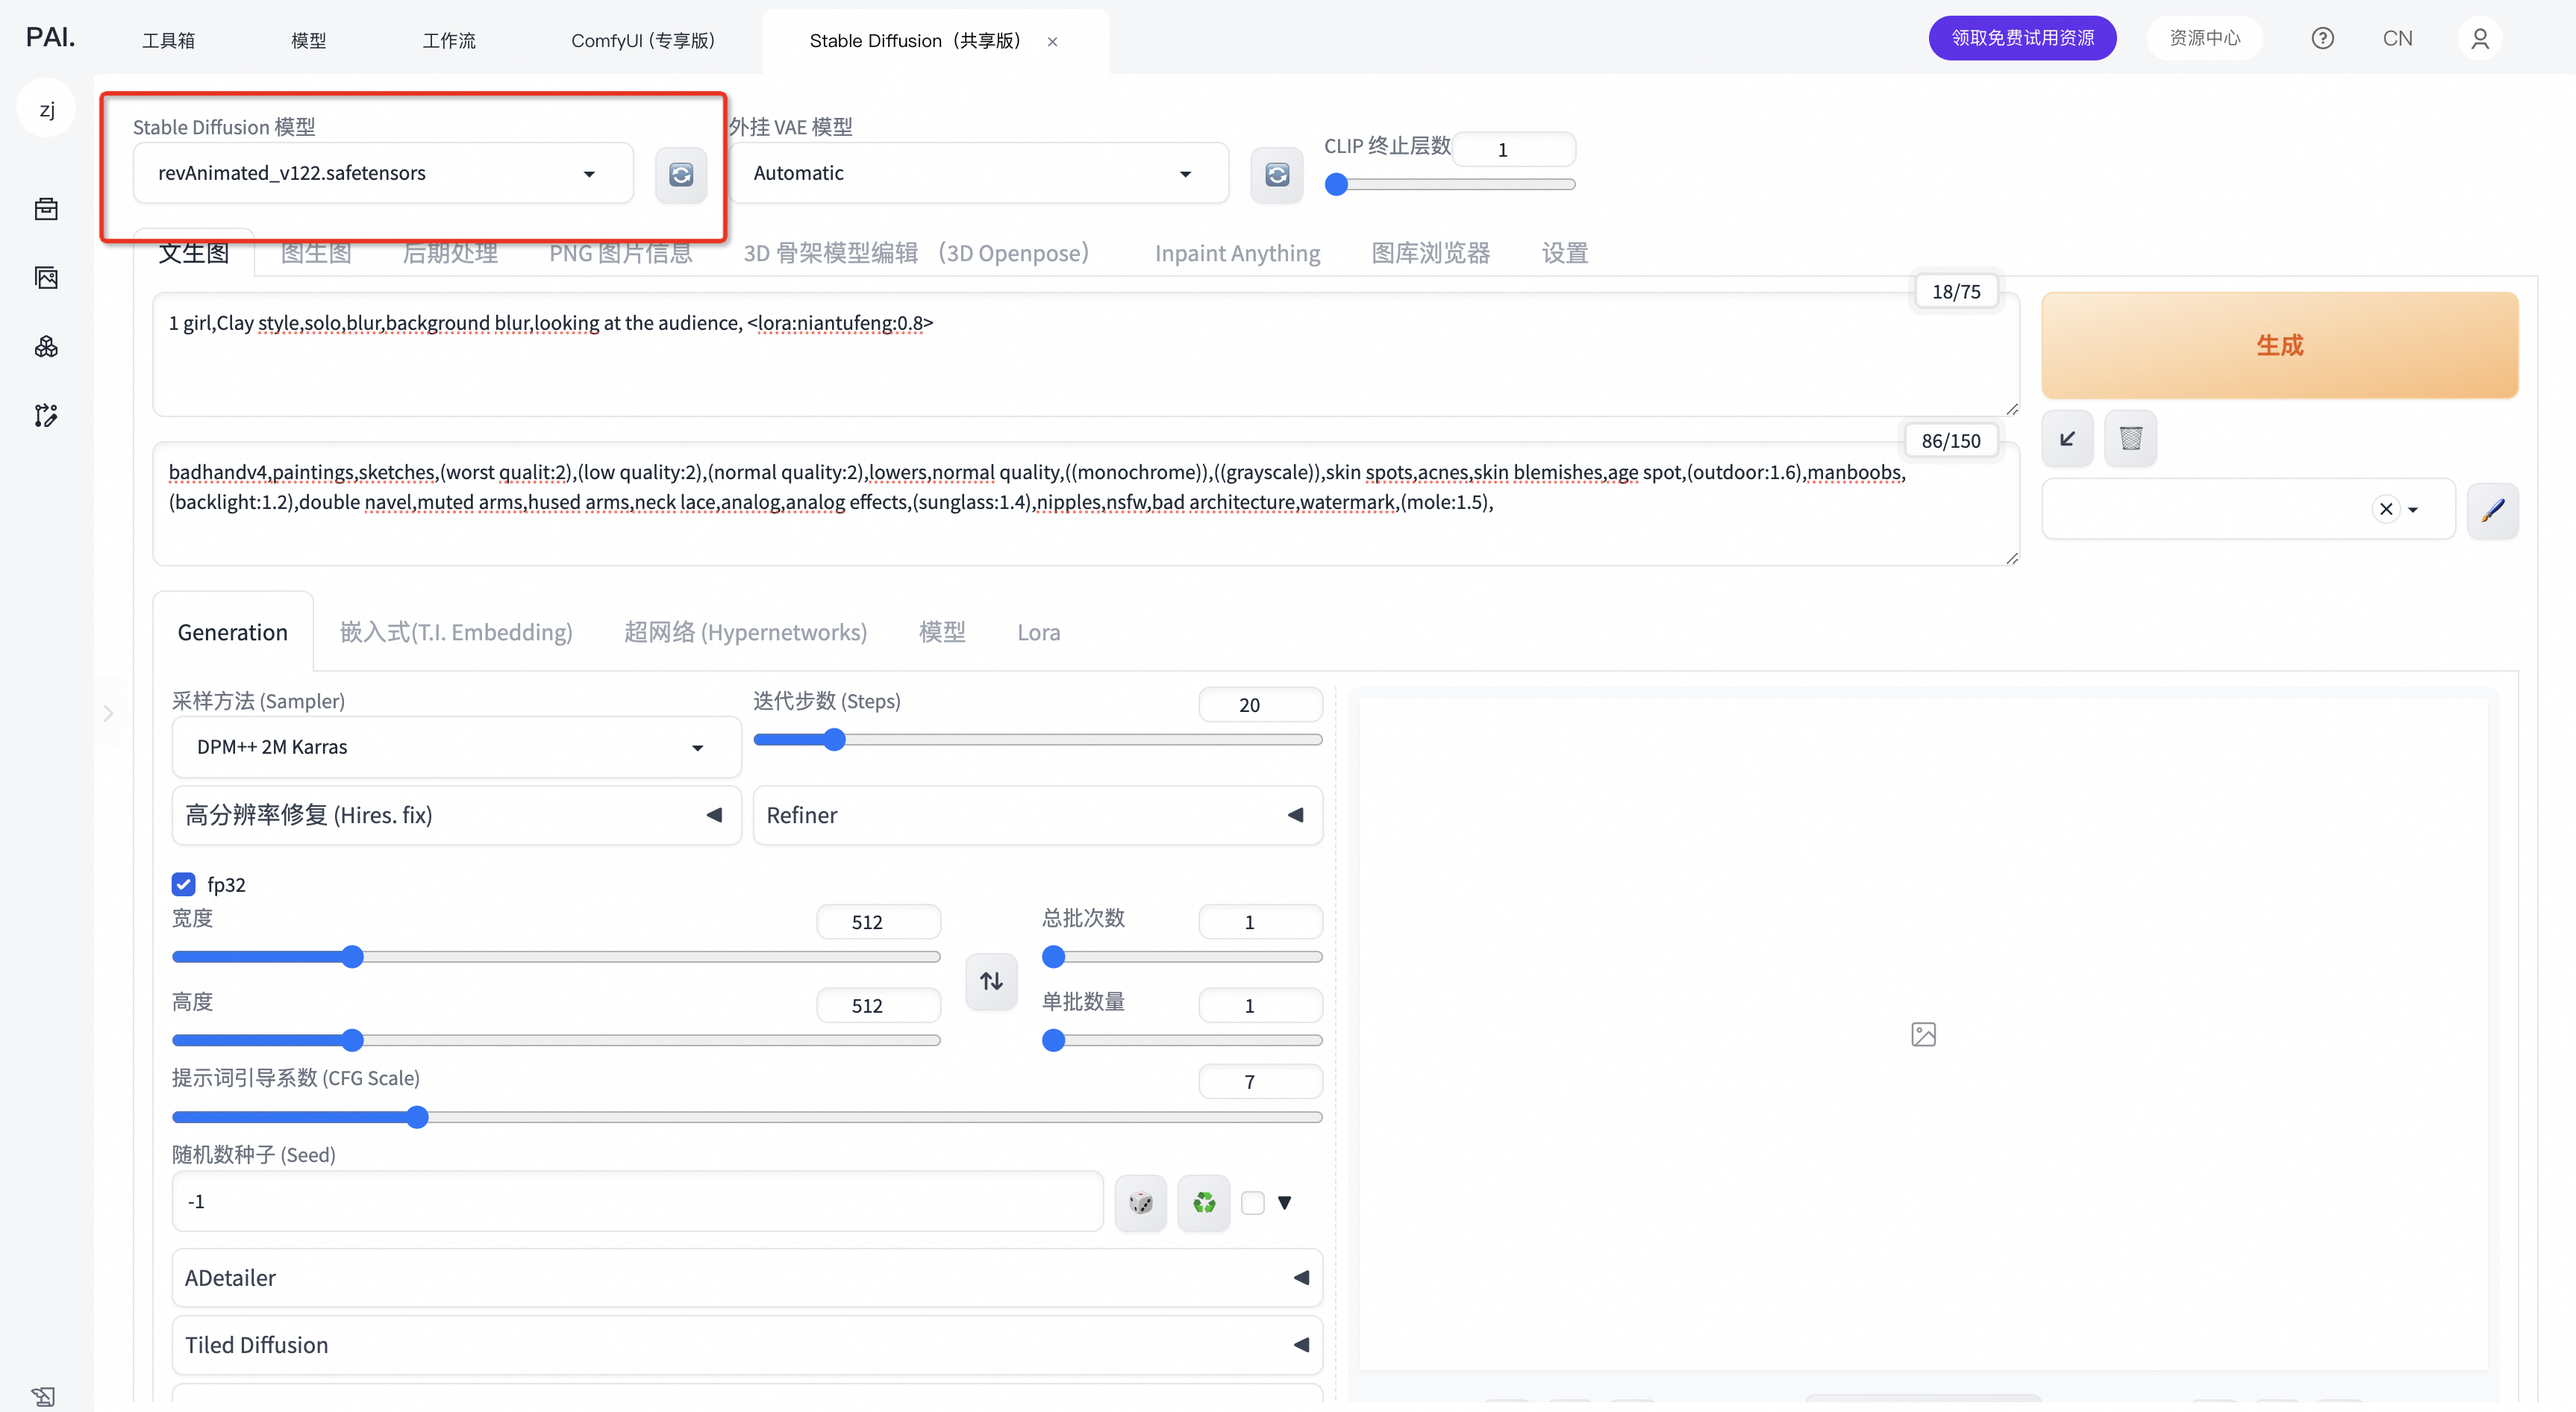This screenshot has height=1412, width=2576.
Task: Open the help question mark icon
Action: coord(2322,38)
